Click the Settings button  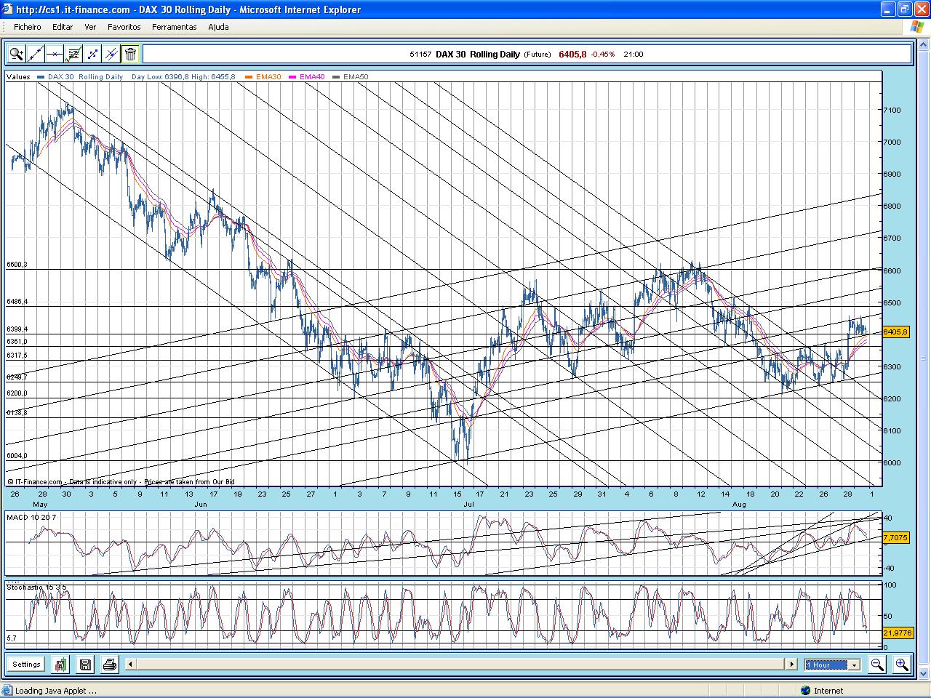point(26,664)
